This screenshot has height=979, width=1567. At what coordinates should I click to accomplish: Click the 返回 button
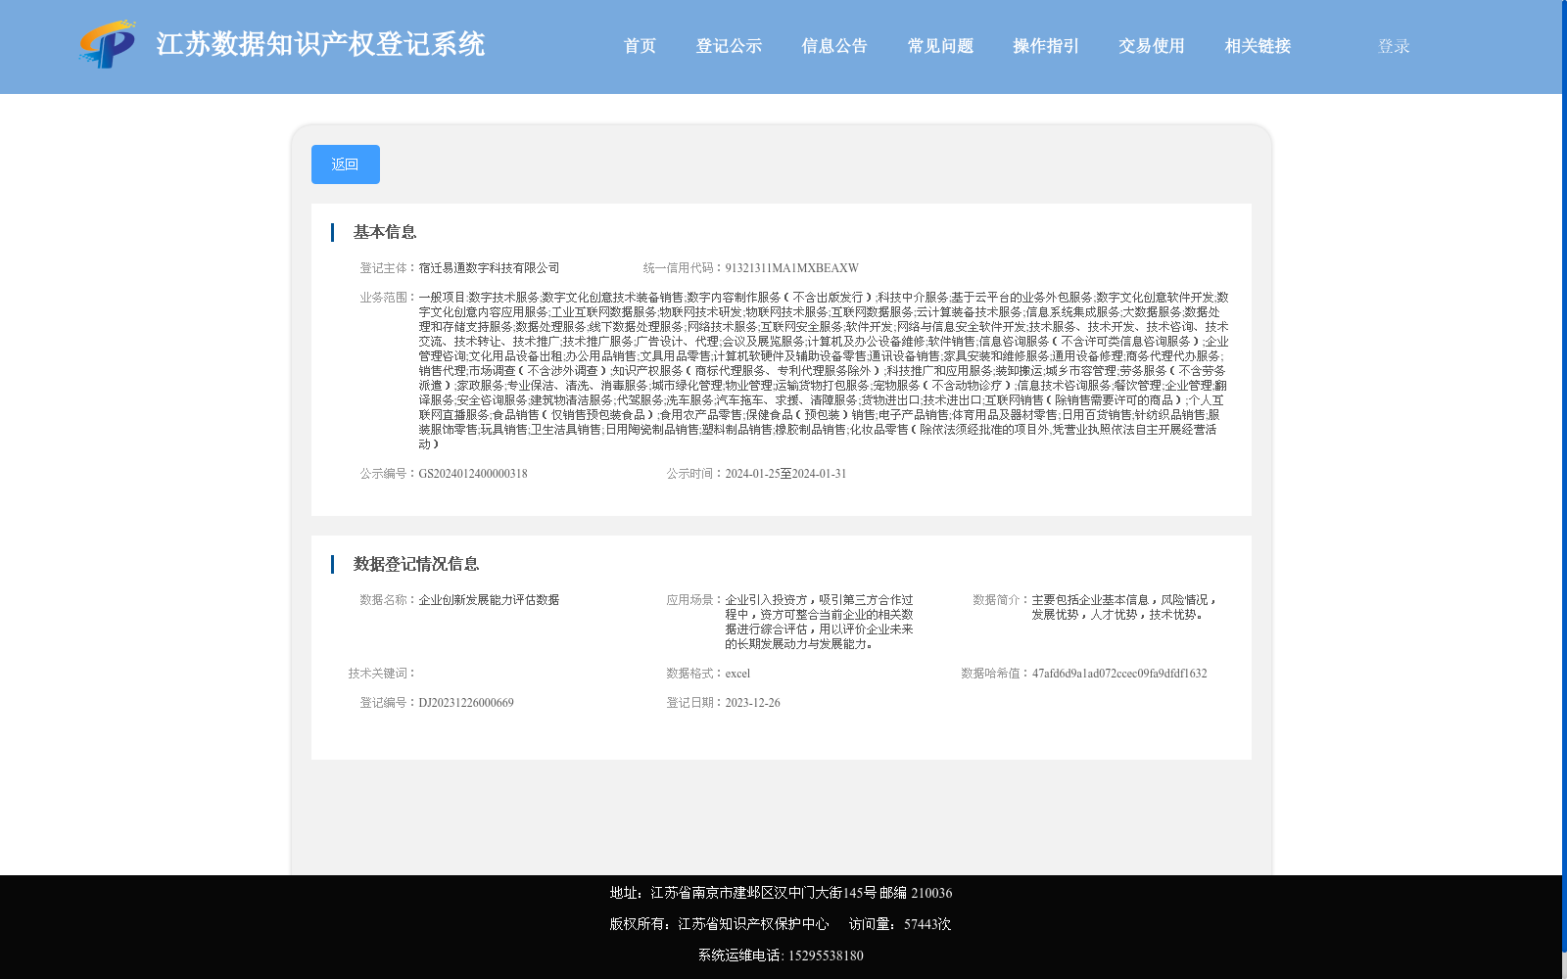(x=346, y=164)
